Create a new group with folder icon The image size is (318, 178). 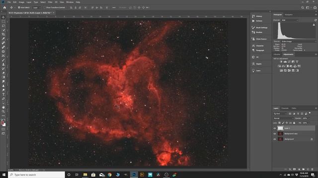[x=304, y=169]
